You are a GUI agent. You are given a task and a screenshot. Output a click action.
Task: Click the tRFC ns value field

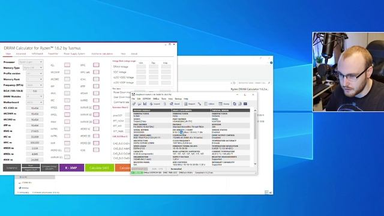tap(35, 143)
